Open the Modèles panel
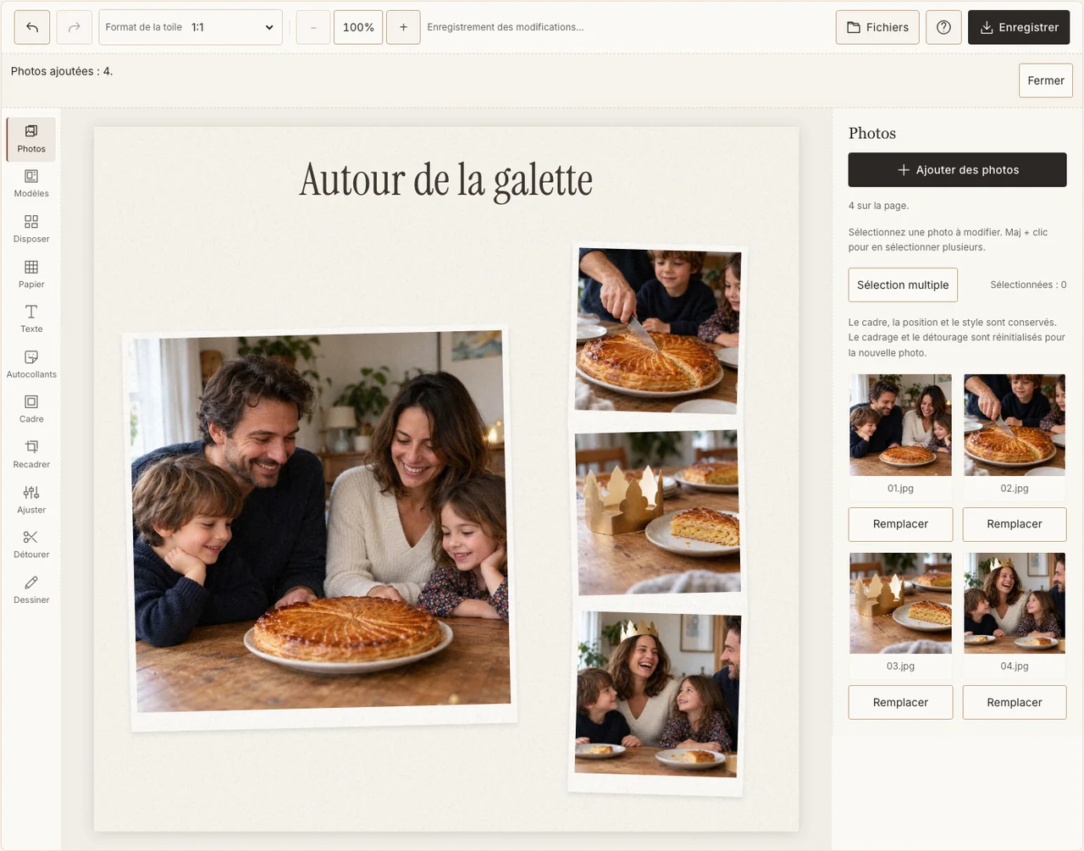This screenshot has height=851, width=1084. (31, 184)
